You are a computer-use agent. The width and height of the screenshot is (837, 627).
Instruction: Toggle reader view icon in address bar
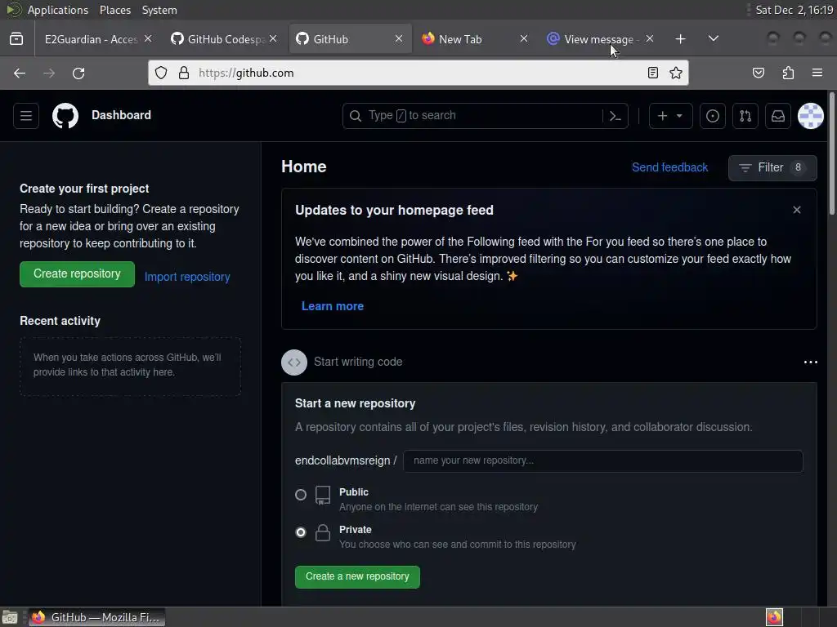point(652,73)
